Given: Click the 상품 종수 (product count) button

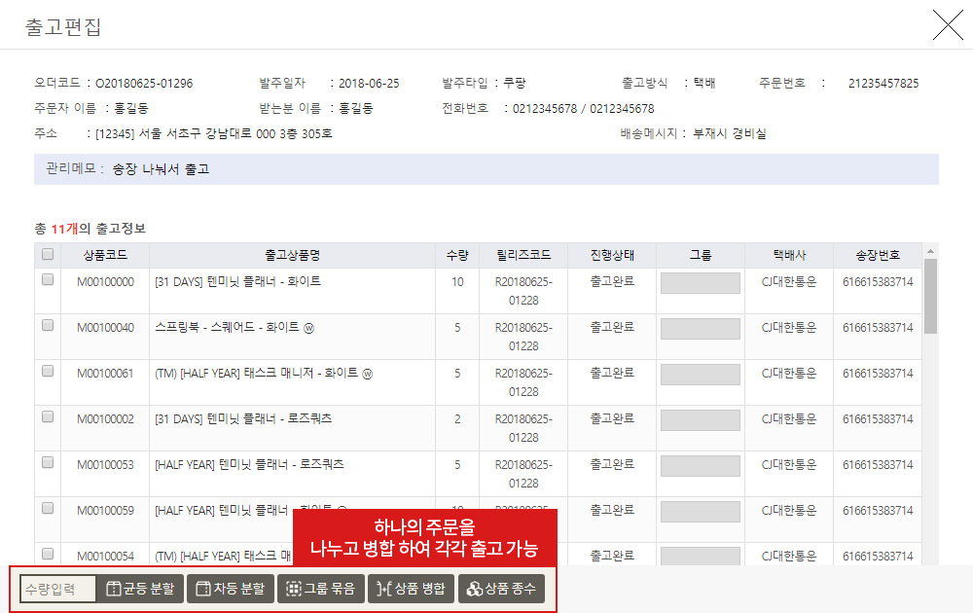Looking at the screenshot, I should pos(501,589).
